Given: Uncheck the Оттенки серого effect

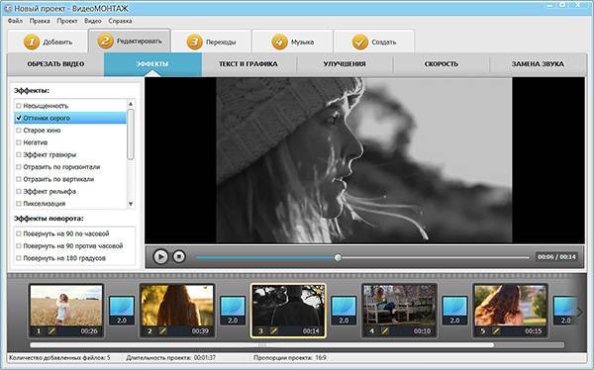Looking at the screenshot, I should pos(19,118).
